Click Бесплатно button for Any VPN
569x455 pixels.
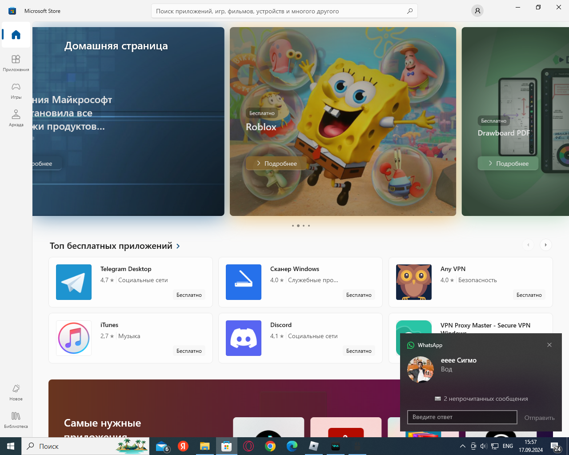[x=529, y=295]
